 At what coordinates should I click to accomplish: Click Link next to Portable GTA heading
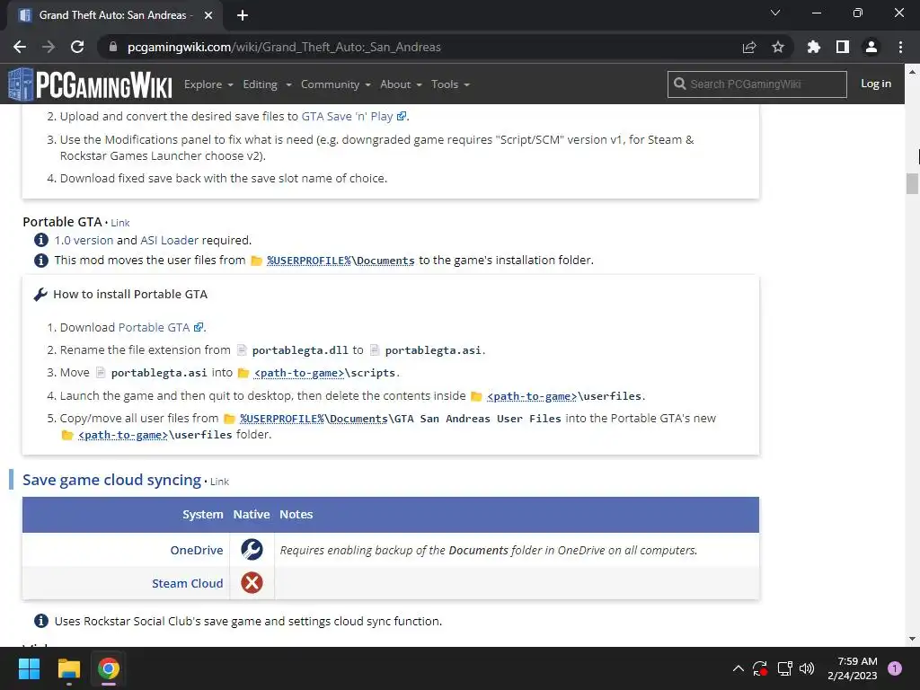coord(120,223)
